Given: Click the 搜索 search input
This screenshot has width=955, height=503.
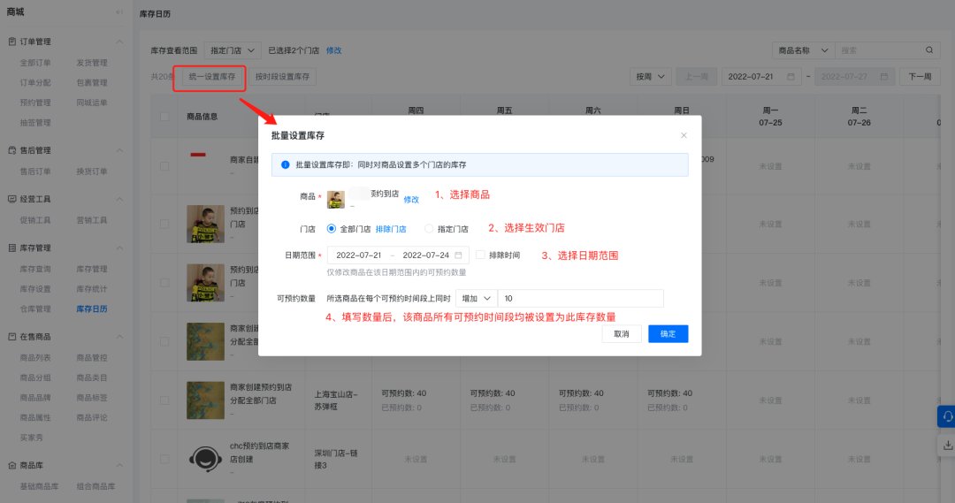Looking at the screenshot, I should 879,50.
